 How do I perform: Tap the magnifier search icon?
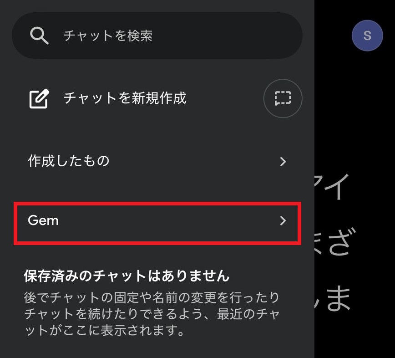[x=39, y=36]
